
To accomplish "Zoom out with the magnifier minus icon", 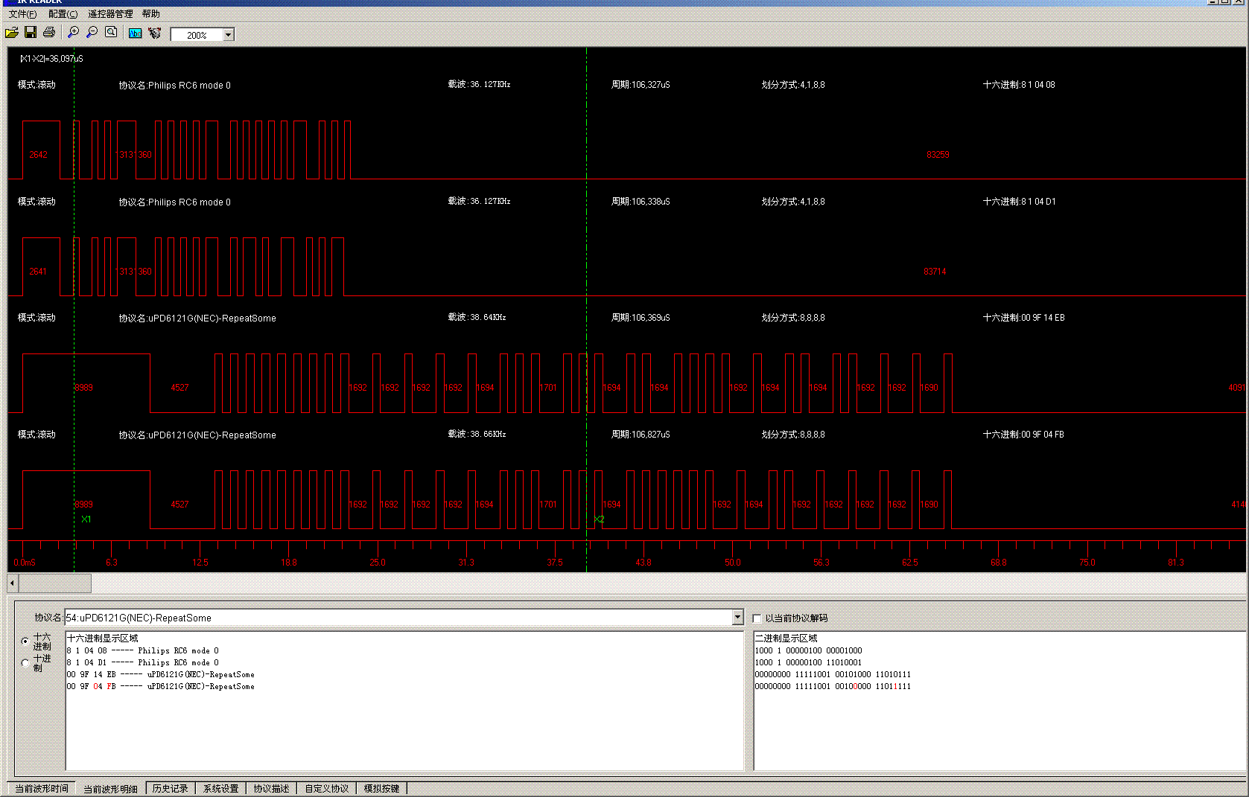I will click(92, 33).
